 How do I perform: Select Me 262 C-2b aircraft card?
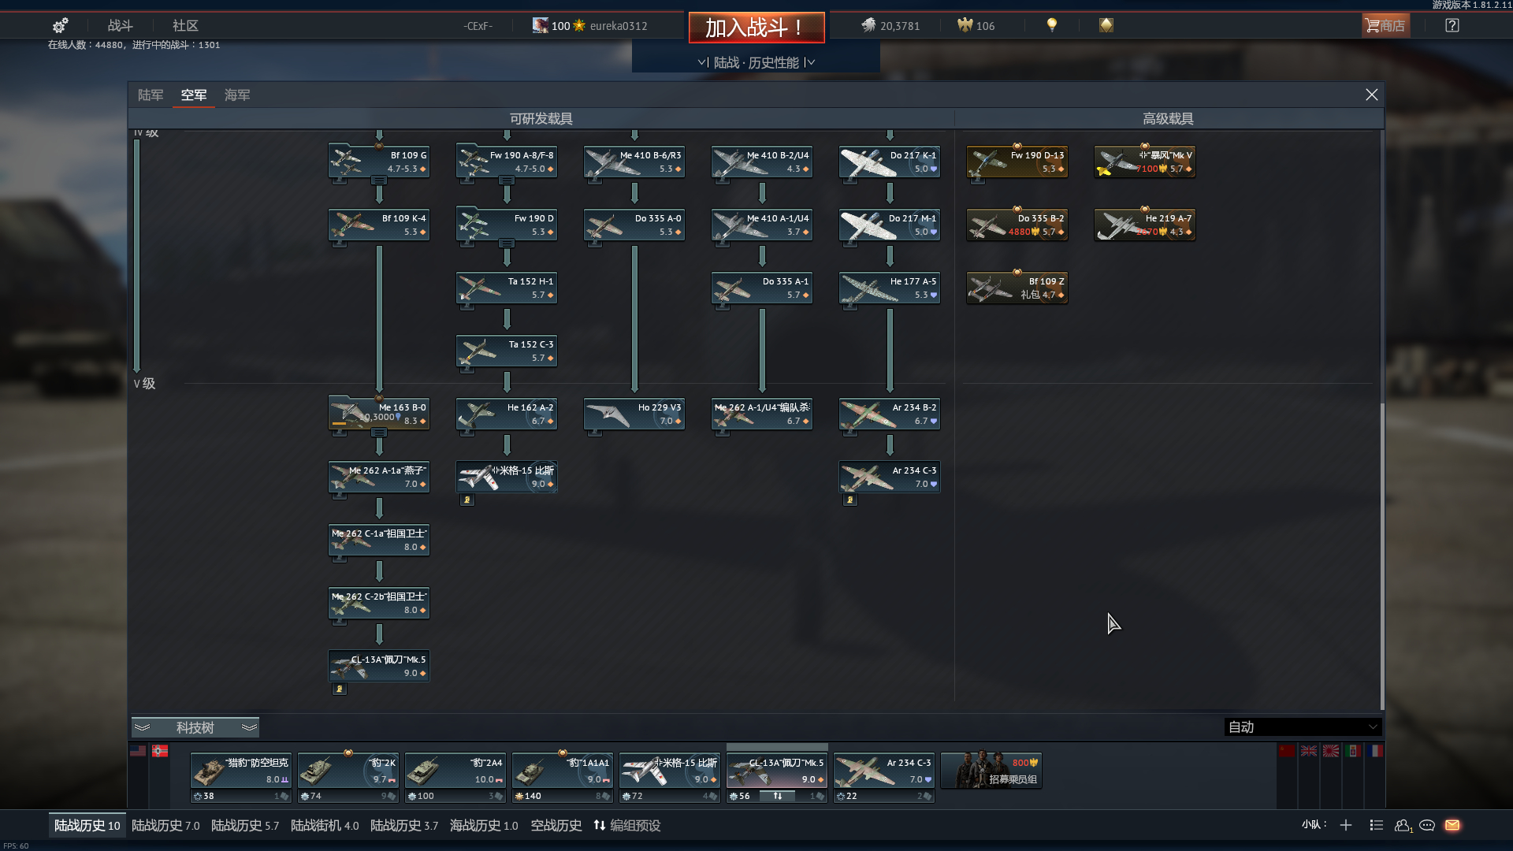pos(379,603)
